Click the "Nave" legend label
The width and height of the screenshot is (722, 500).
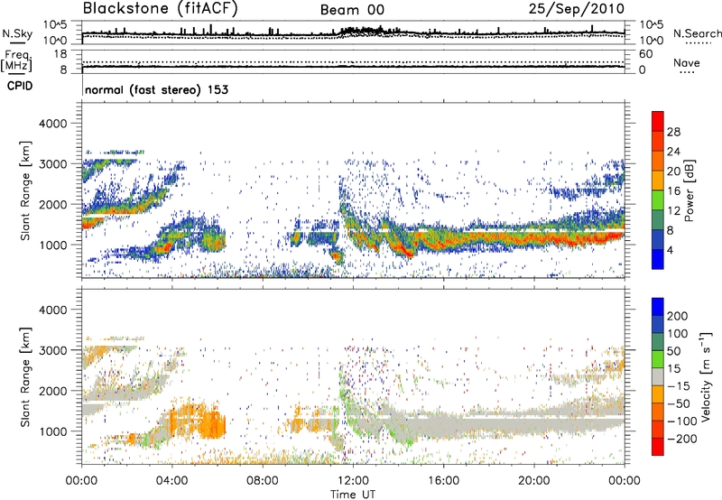tap(687, 63)
